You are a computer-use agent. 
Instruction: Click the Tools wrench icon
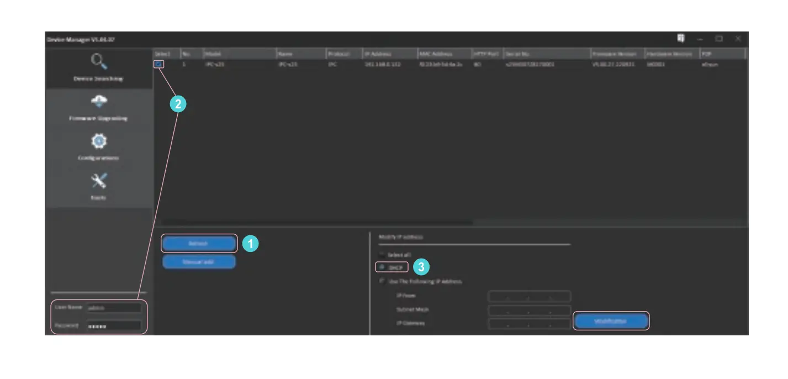pos(100,180)
